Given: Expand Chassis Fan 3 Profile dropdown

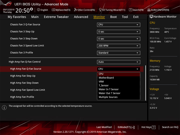Looking at the screenshot, I should coord(118,53).
